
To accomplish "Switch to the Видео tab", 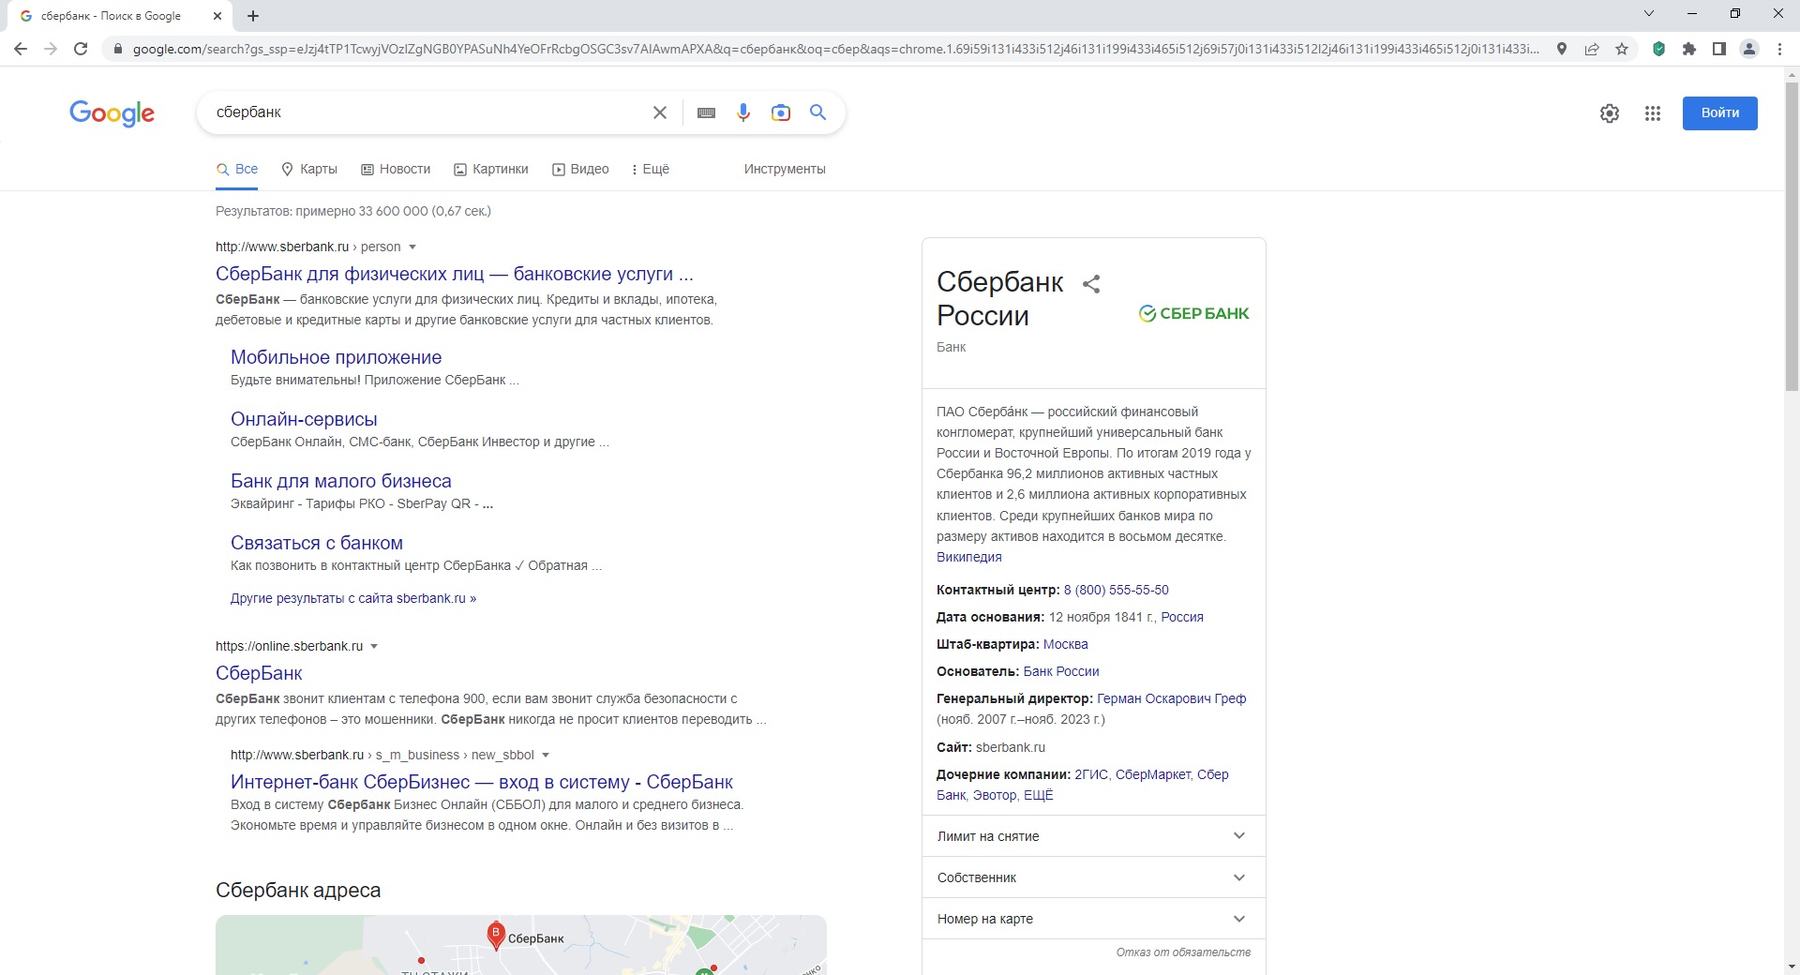I will click(x=580, y=169).
